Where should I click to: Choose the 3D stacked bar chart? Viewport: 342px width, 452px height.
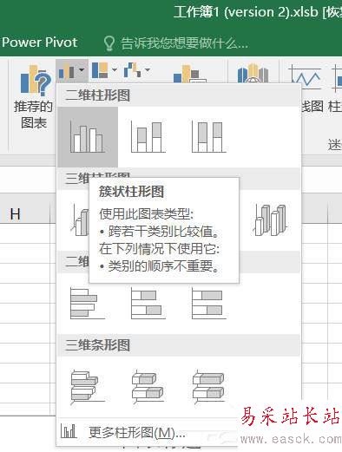[148, 386]
